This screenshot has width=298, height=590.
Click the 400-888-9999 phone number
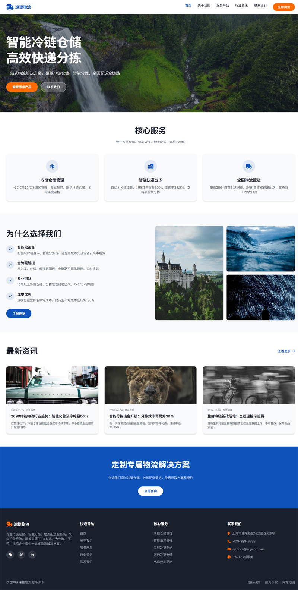[244, 541]
